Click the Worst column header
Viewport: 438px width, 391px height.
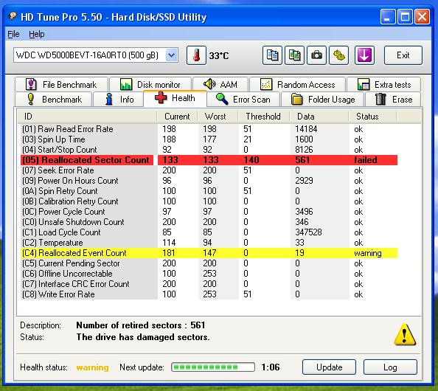click(218, 117)
